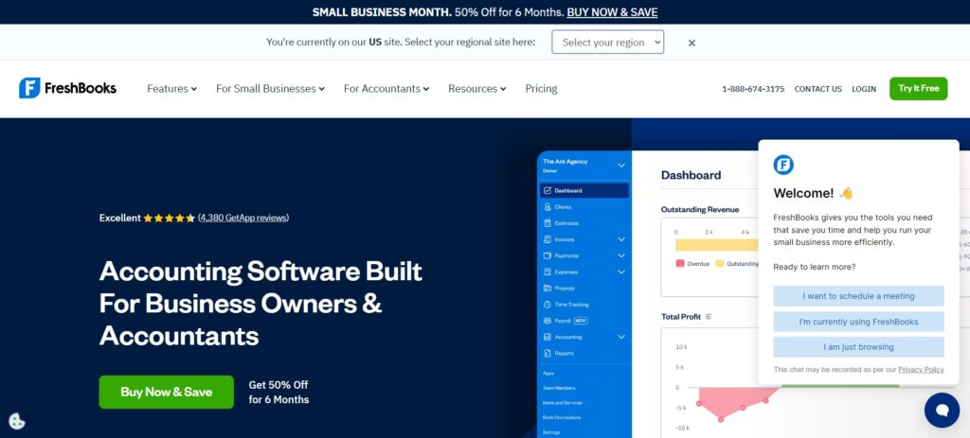Click the Accounting icon in sidebar
The image size is (970, 438).
click(x=547, y=338)
